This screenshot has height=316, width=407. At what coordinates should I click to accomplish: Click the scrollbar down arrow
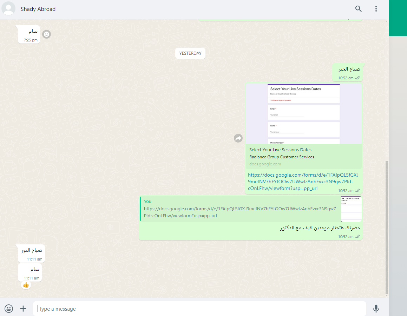(387, 296)
